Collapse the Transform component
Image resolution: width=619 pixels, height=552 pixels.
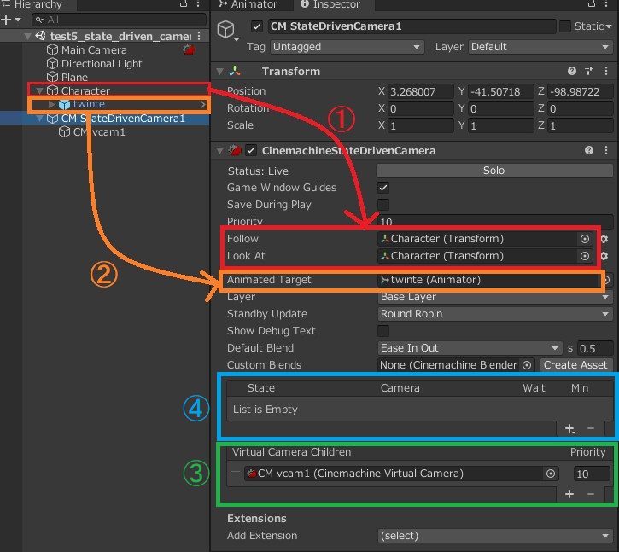click(220, 72)
